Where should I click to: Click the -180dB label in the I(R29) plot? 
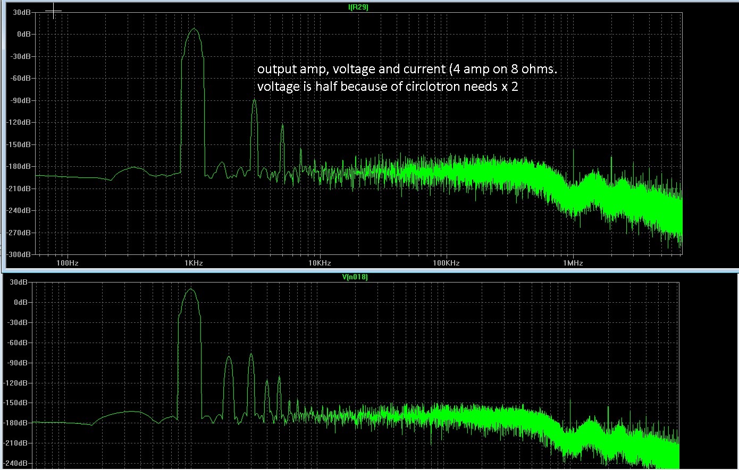[x=18, y=166]
